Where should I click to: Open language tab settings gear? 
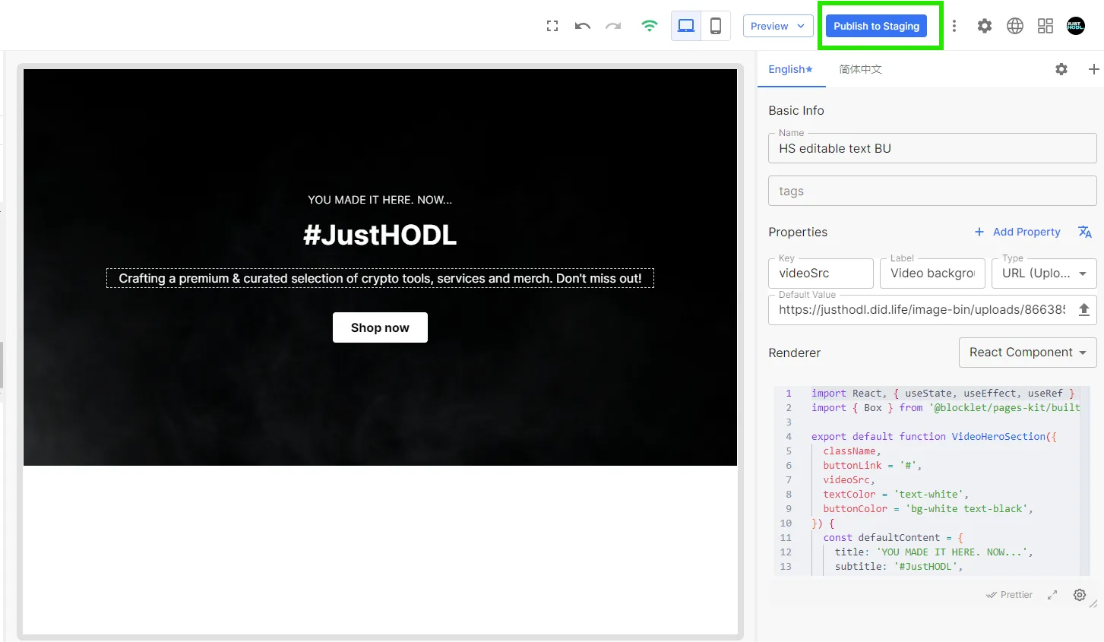pos(1061,69)
